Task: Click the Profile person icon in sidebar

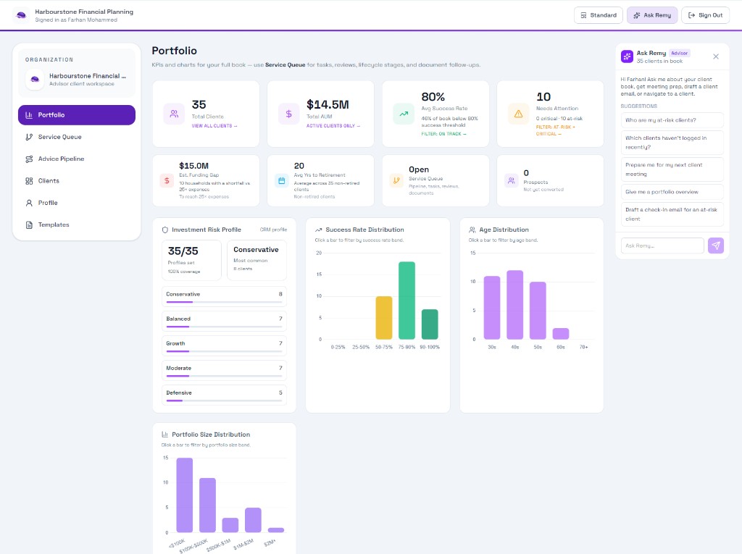Action: pyautogui.click(x=29, y=203)
